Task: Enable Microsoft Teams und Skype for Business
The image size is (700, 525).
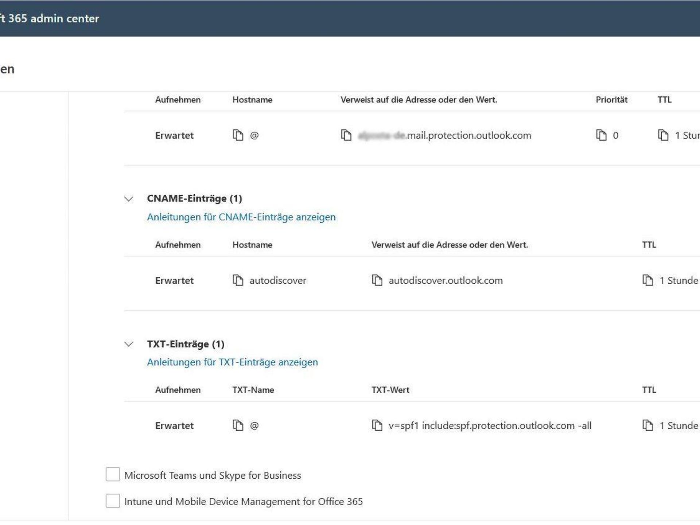Action: (113, 474)
